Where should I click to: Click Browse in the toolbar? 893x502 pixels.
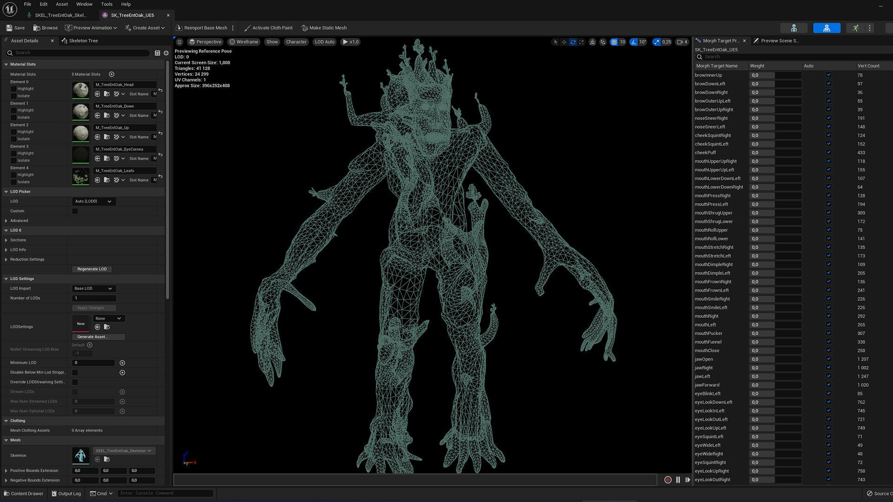point(45,28)
